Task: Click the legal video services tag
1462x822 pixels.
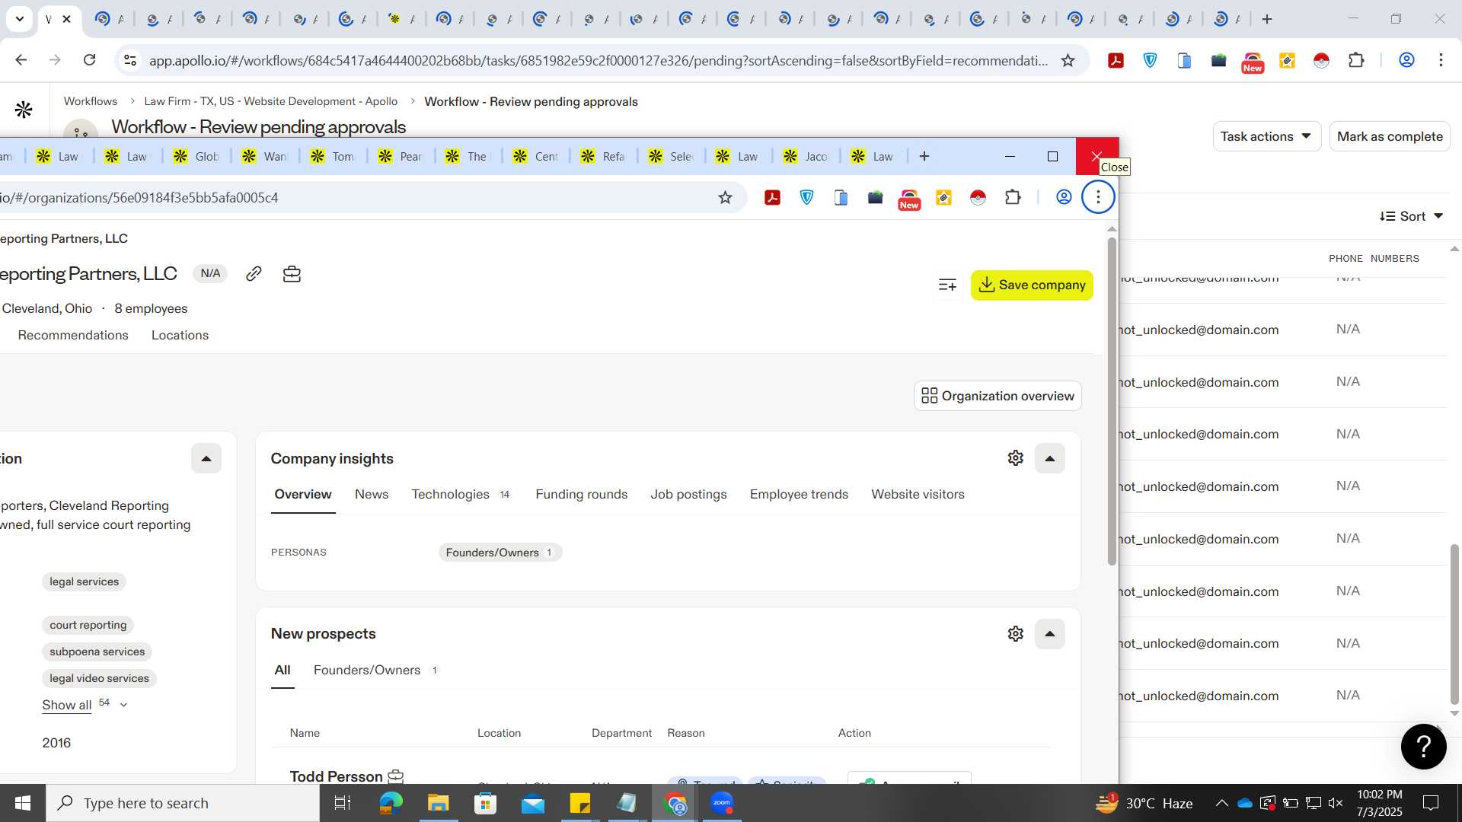Action: [100, 679]
